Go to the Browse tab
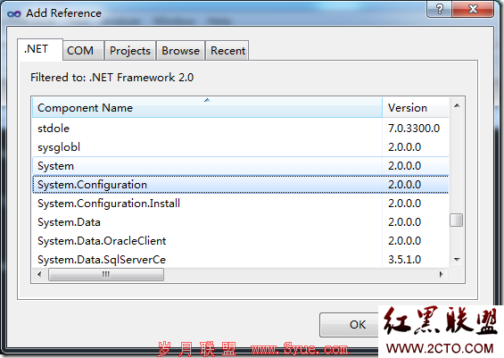The width and height of the screenshot is (504, 358). click(x=181, y=51)
